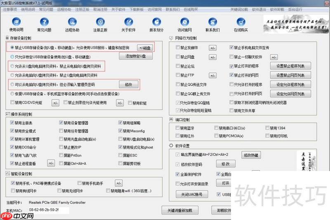Click the +/- button beside 禁止一切聊天软件
Viewport: 330px width, 220px height.
coord(274,57)
